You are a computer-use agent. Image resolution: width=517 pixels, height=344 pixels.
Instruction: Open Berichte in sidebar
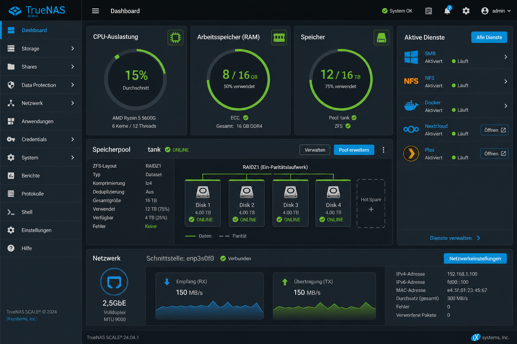[41, 176]
